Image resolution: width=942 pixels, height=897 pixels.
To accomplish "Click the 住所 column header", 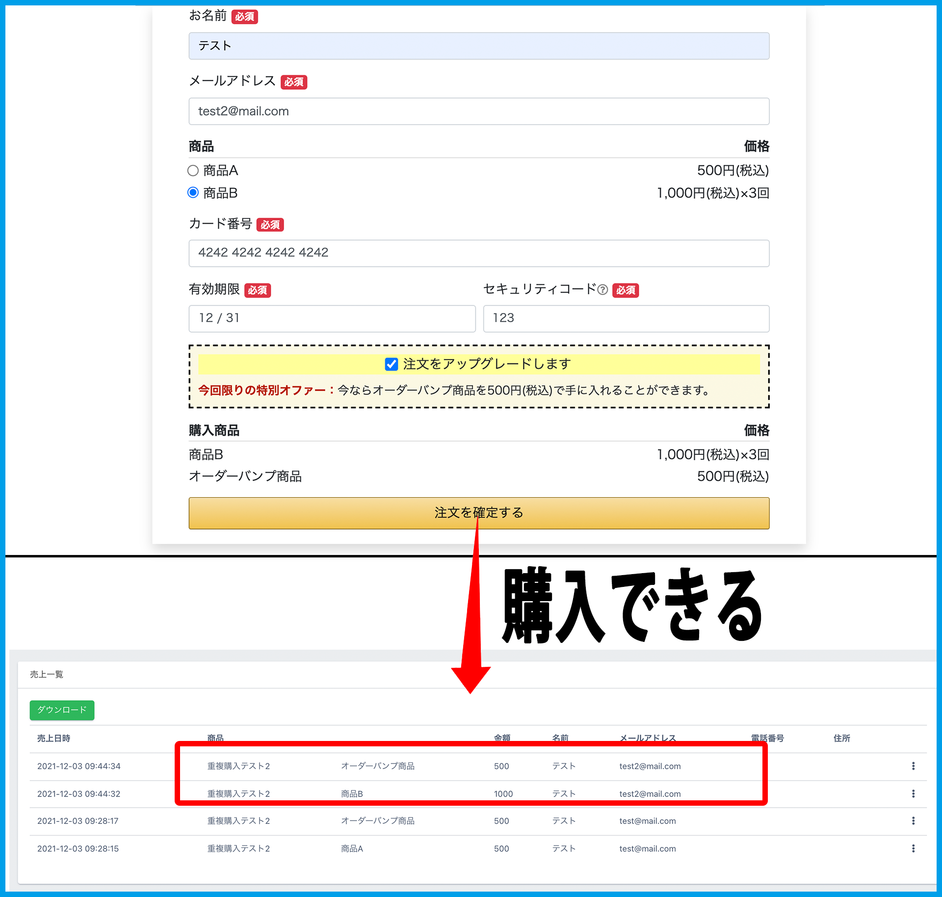I will point(841,738).
